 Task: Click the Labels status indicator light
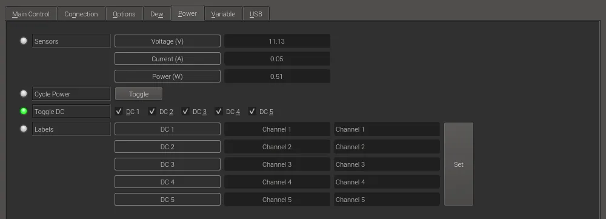(x=24, y=129)
